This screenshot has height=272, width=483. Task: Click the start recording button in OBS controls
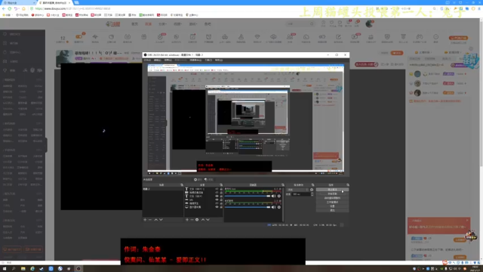point(332,193)
